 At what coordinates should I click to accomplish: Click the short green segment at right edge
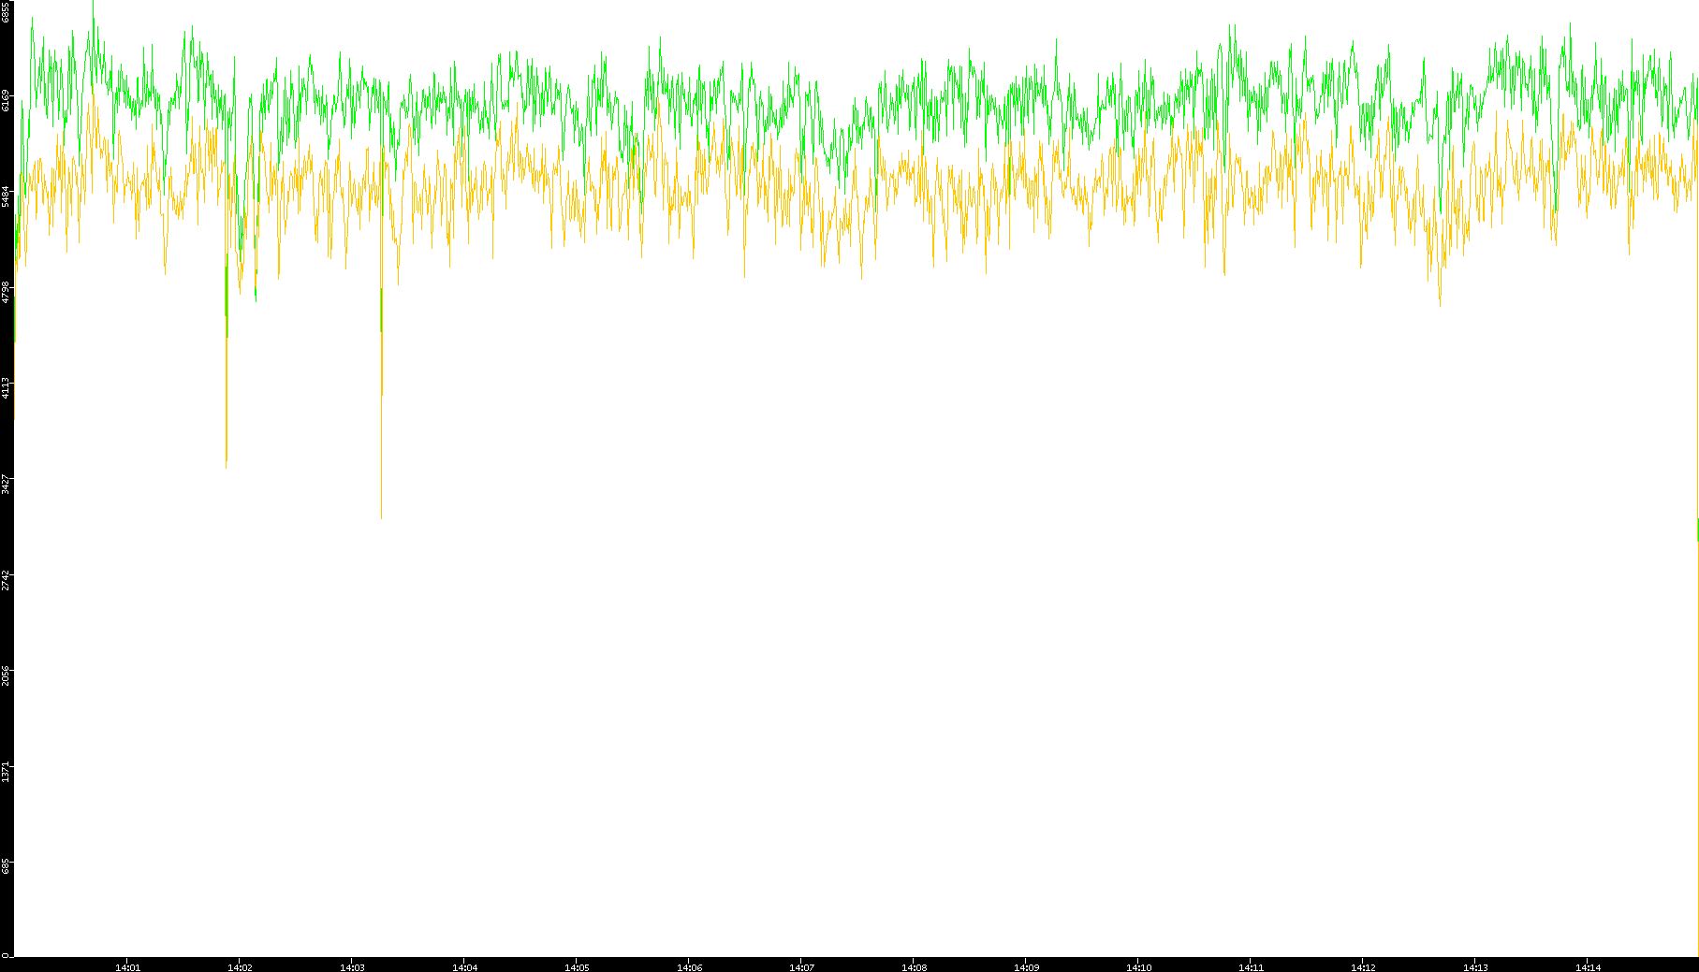tap(1697, 530)
